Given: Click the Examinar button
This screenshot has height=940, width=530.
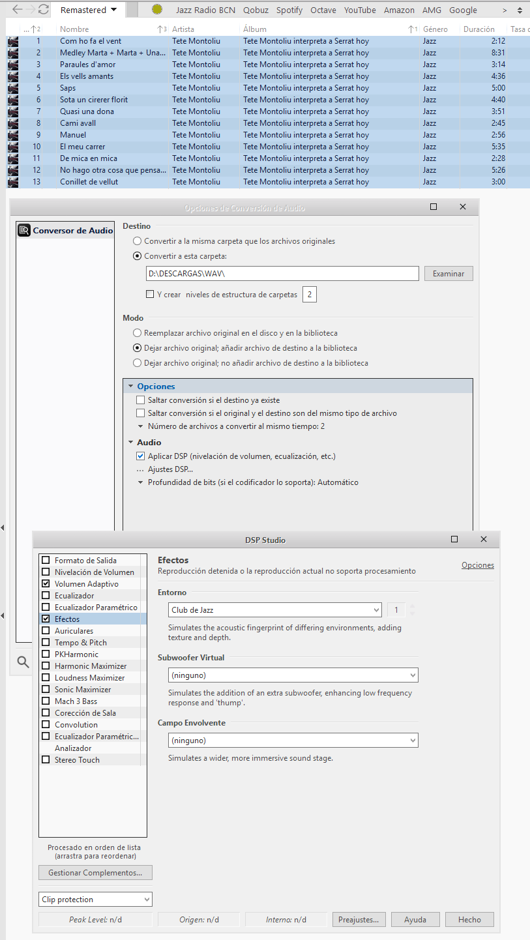Looking at the screenshot, I should coord(449,274).
